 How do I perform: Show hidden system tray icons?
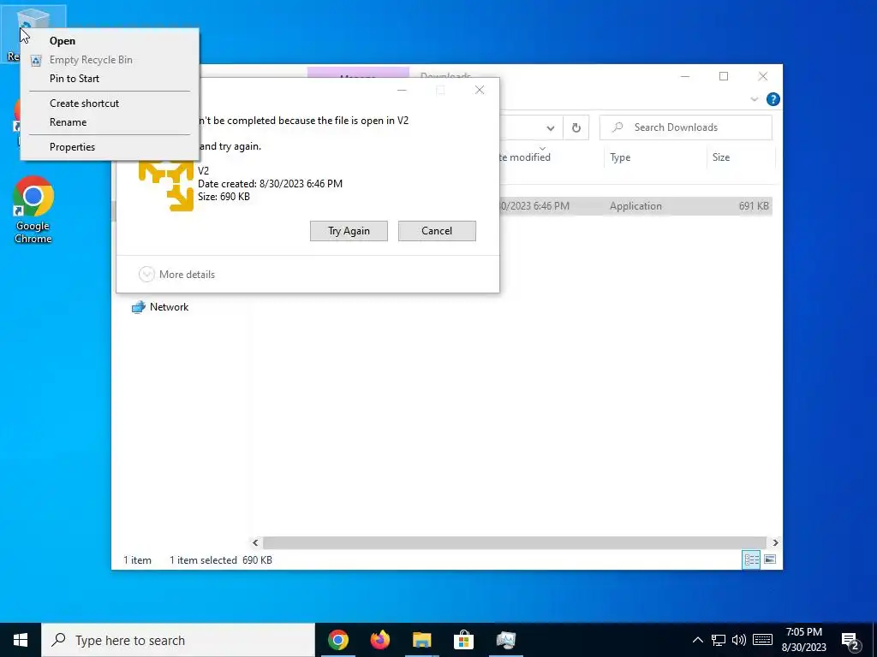[x=697, y=640]
